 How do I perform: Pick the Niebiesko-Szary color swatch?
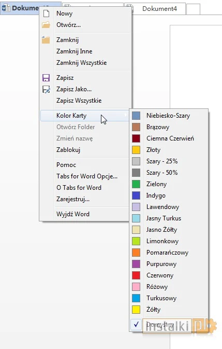(x=136, y=116)
